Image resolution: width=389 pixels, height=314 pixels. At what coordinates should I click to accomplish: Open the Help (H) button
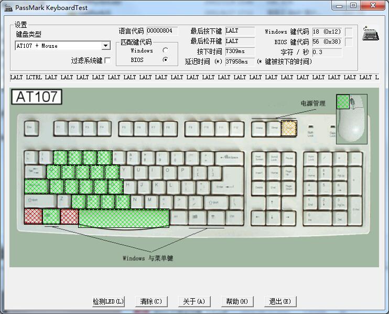pos(237,301)
